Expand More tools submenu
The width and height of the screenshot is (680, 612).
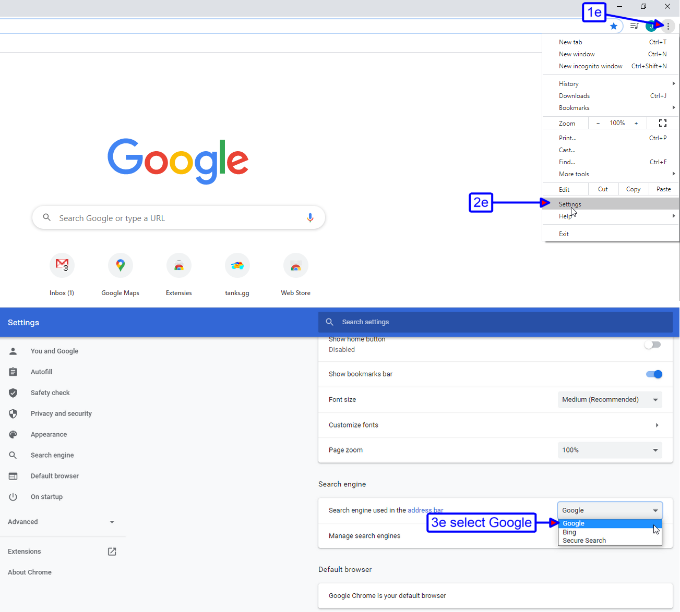click(611, 174)
